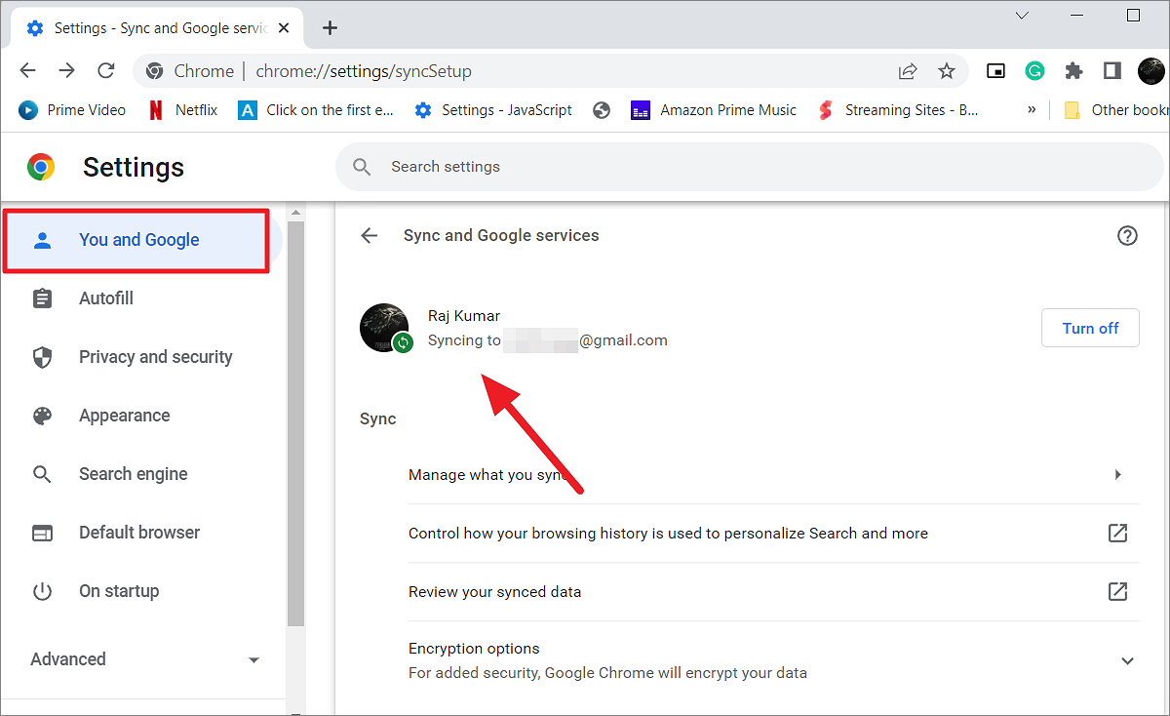Open Manage what you sync arrow
The width and height of the screenshot is (1170, 716).
coord(1117,475)
